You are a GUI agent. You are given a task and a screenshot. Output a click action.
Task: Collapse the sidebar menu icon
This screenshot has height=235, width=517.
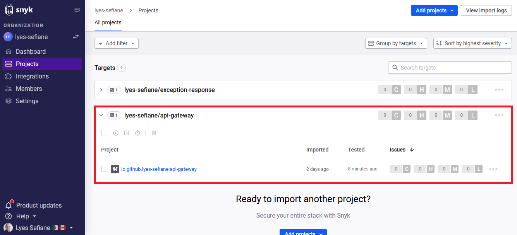[77, 10]
